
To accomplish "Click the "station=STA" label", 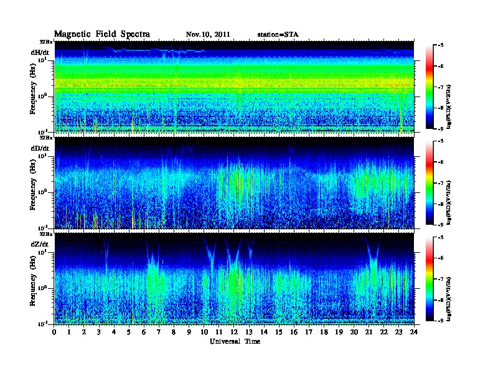I will pos(278,34).
